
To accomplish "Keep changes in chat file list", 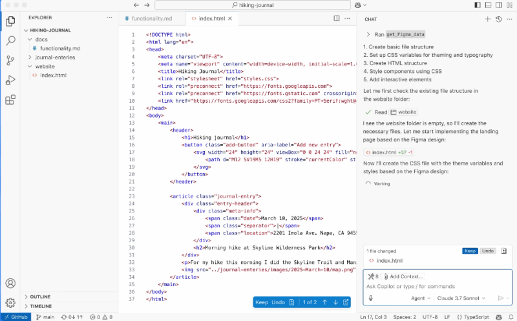I will click(x=470, y=251).
